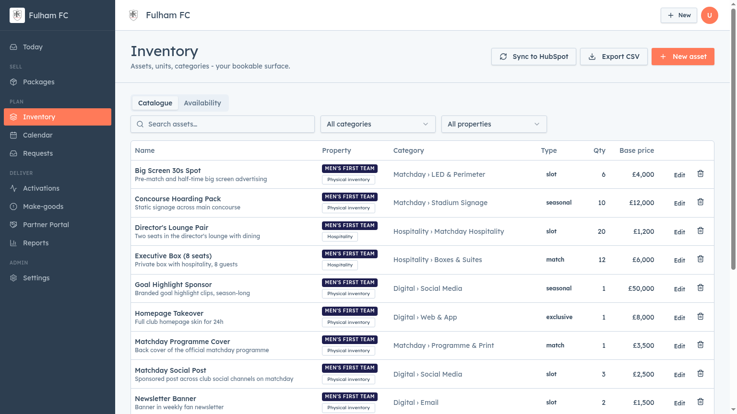The height and width of the screenshot is (414, 737).
Task: Edit the Director's Lounge Pair row
Action: pos(679,232)
